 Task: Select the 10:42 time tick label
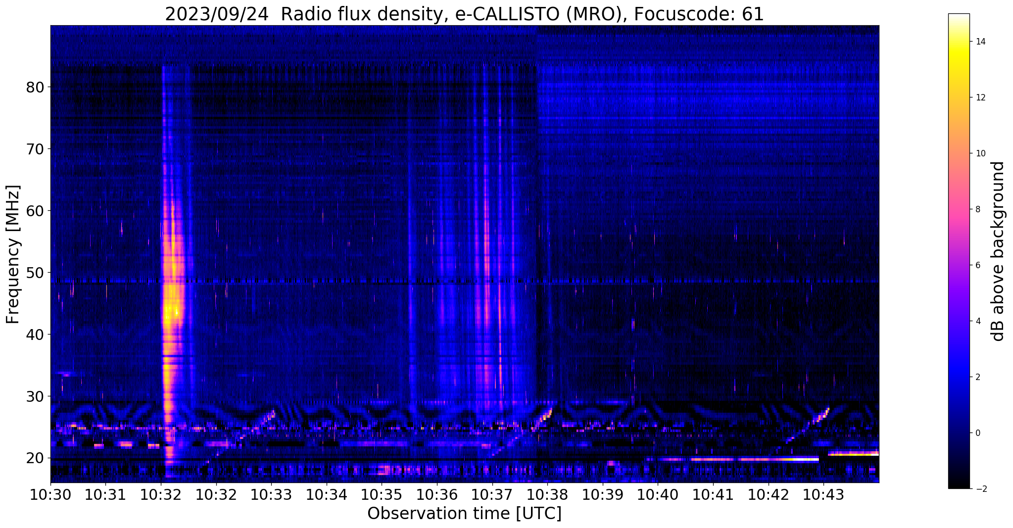[x=769, y=495]
